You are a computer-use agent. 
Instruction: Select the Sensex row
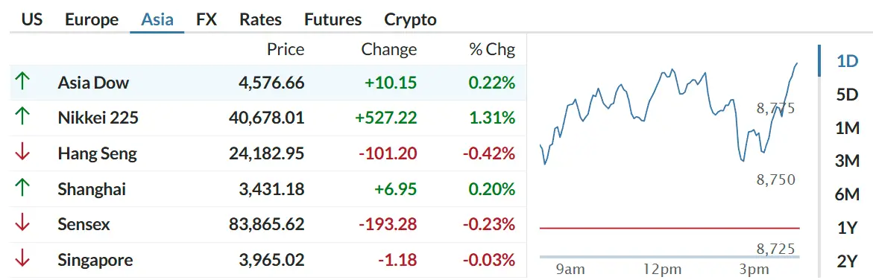[268, 224]
